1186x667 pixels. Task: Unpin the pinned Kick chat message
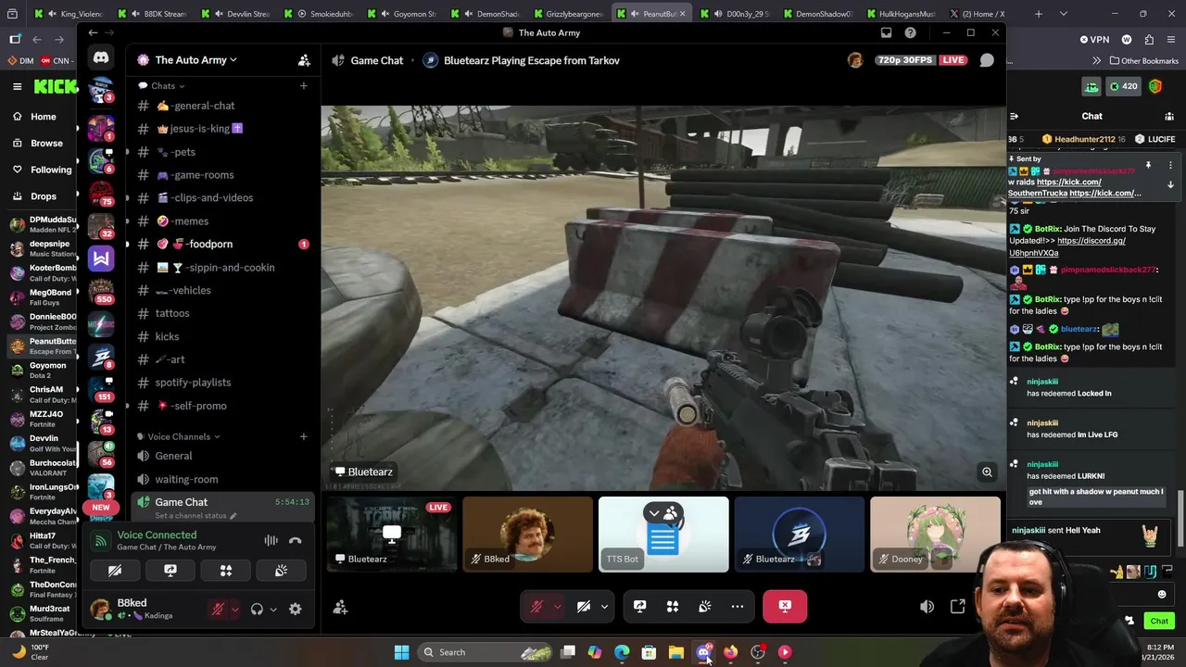point(1148,165)
